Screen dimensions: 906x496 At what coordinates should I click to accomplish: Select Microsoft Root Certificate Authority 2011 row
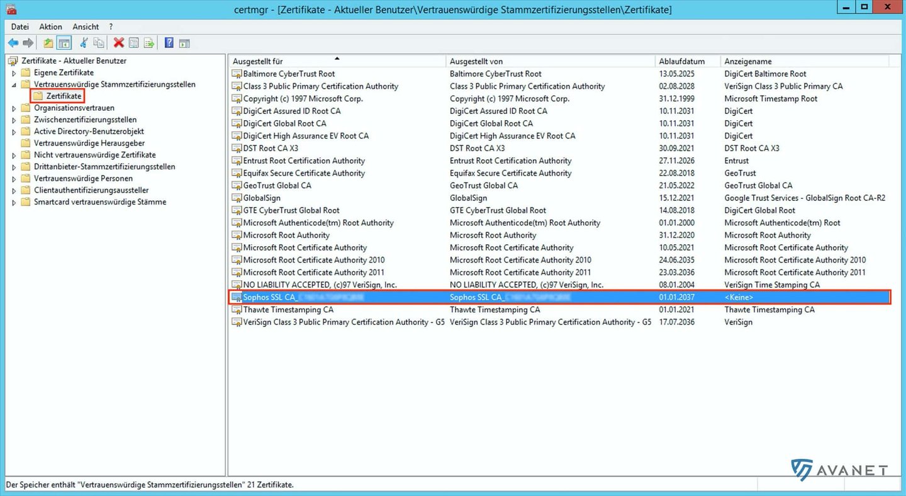560,273
